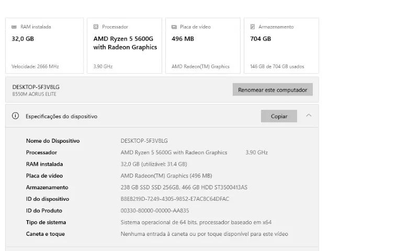397x251 pixels.
Task: Select 32,0 GB (utilizável: 31,4 GB) value
Action: (154, 164)
